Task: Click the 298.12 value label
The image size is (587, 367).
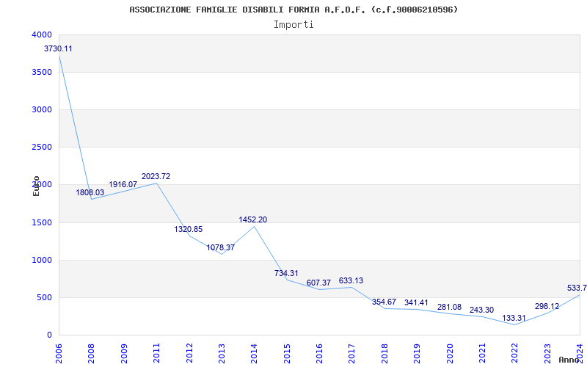Action: [x=547, y=306]
